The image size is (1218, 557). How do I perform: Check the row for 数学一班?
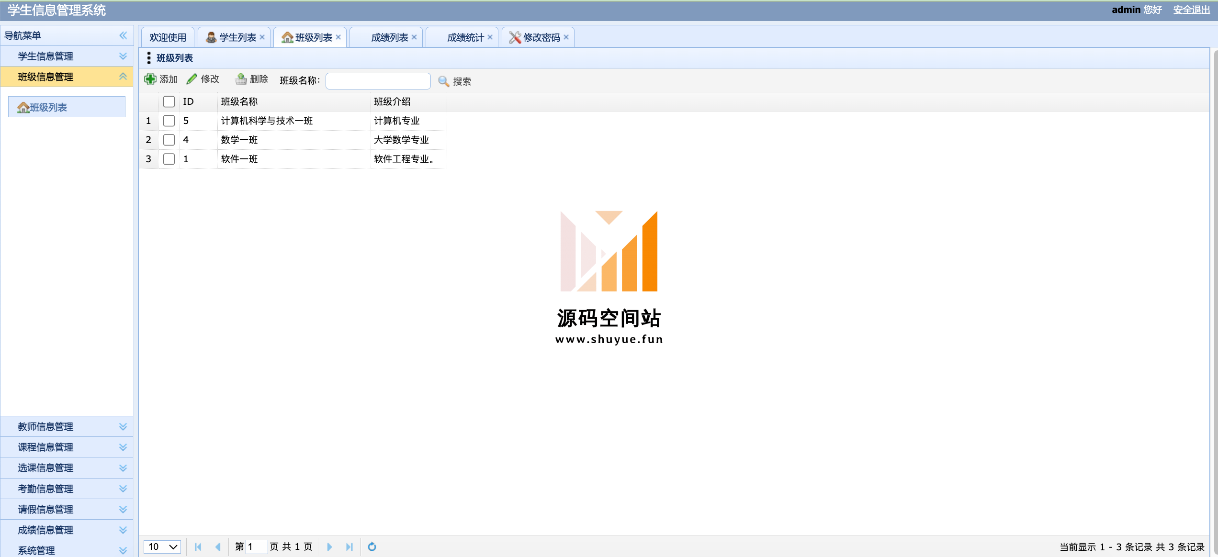tap(169, 140)
